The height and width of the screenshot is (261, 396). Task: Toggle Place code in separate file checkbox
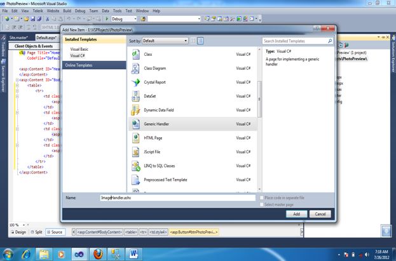tap(262, 197)
